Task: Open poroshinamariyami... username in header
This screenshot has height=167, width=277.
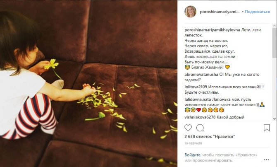Action: (220, 12)
